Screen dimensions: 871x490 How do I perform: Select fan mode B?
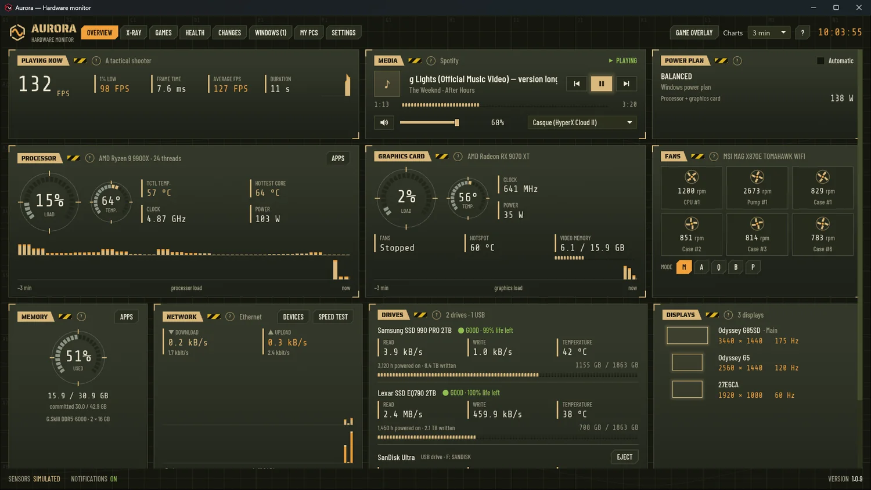(736, 267)
